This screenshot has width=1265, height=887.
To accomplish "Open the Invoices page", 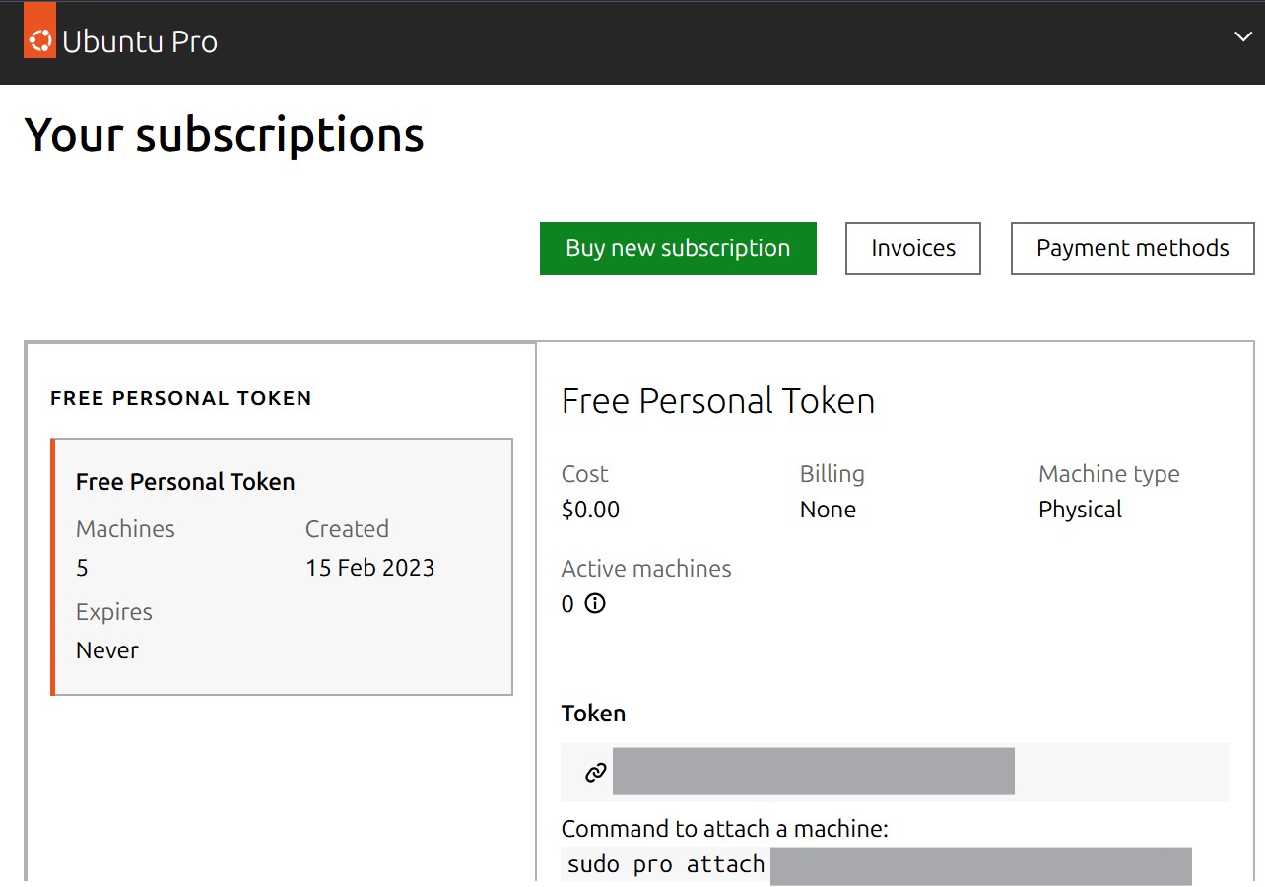I will coord(913,248).
